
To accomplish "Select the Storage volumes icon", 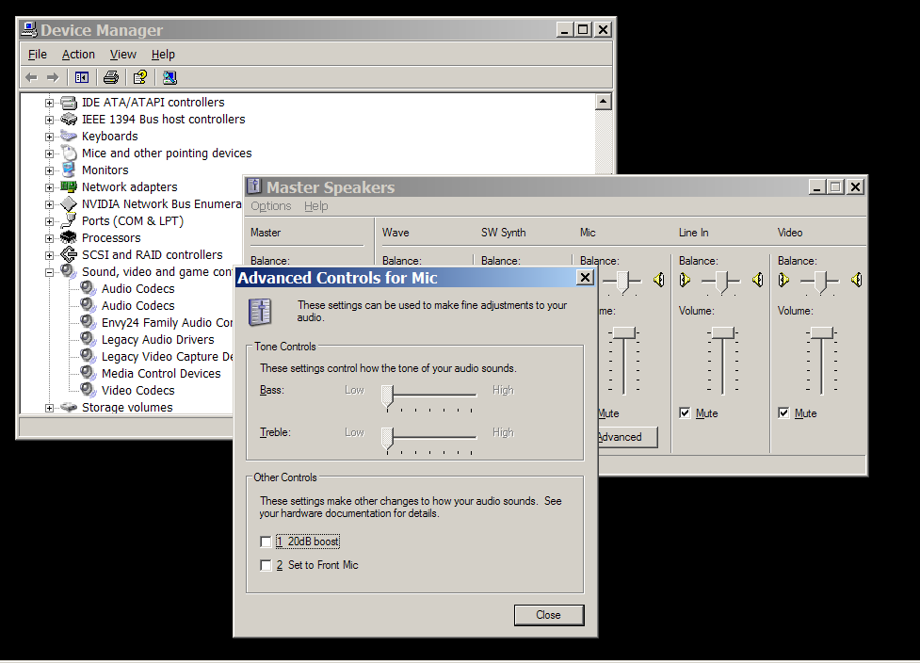I will [x=70, y=407].
